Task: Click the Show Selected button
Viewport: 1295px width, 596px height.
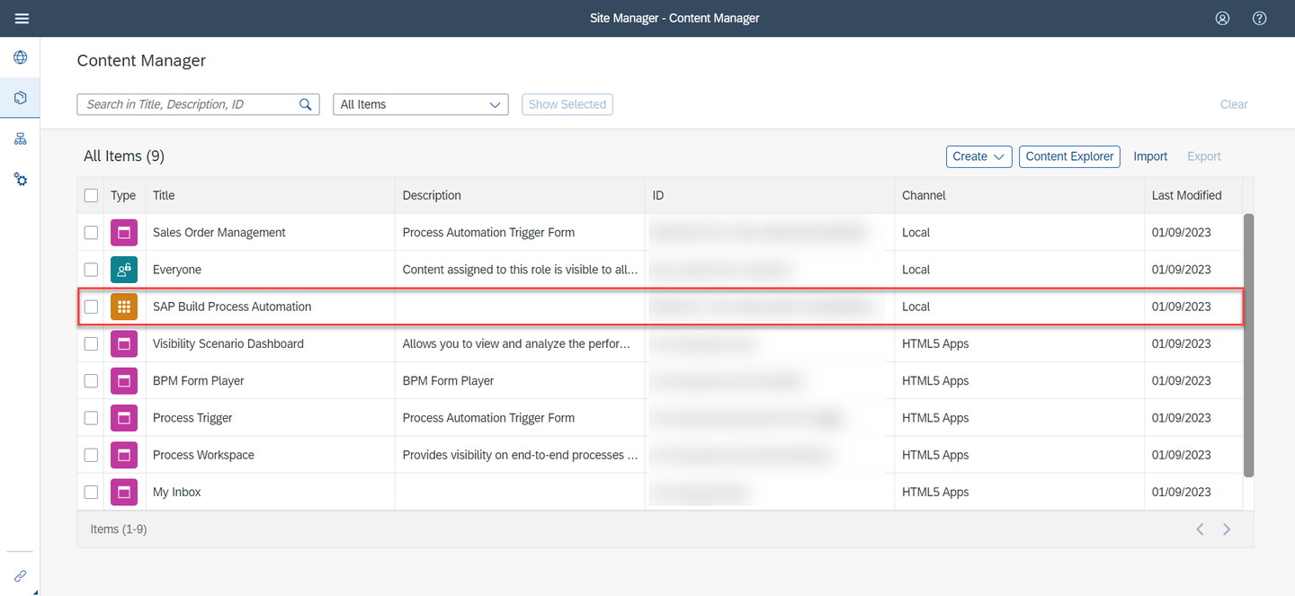Action: click(567, 104)
